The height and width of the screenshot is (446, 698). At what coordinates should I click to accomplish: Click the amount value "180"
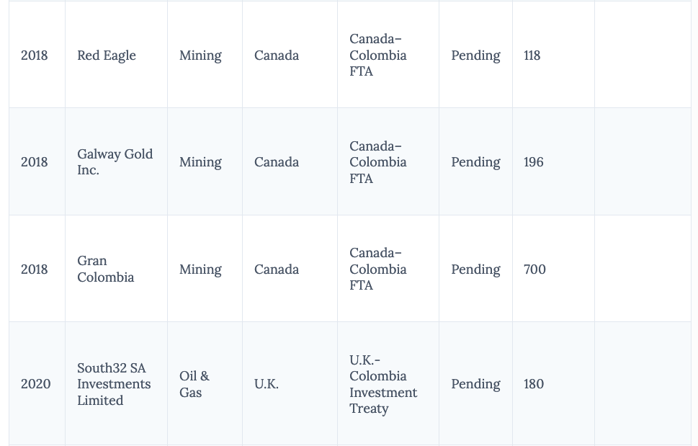(x=534, y=384)
